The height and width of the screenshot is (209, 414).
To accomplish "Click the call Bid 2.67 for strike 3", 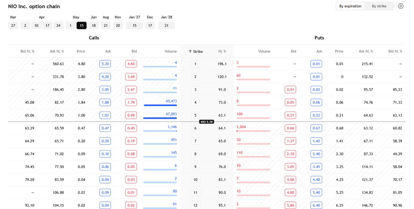I will click(131, 90).
